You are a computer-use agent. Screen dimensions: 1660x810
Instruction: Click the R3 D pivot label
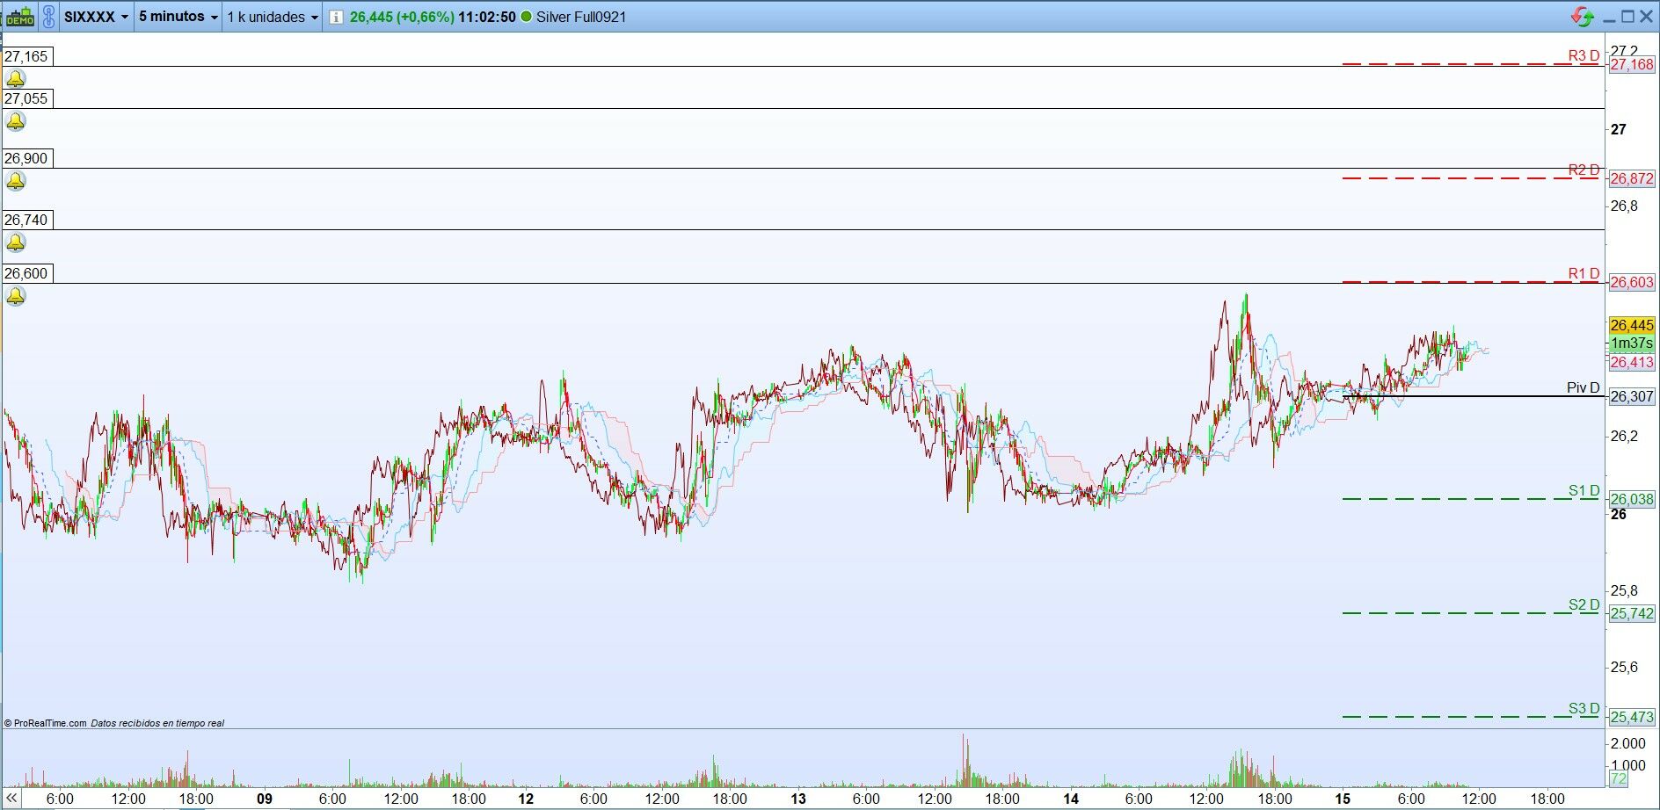[x=1584, y=55]
